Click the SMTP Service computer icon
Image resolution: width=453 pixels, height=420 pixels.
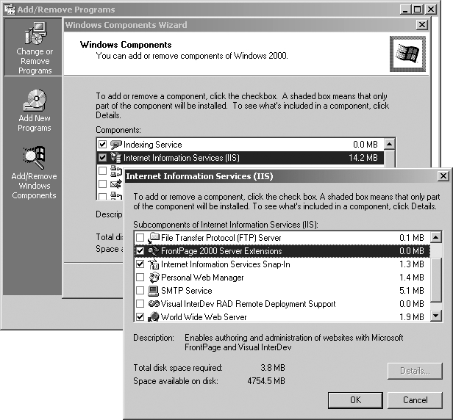tap(154, 291)
